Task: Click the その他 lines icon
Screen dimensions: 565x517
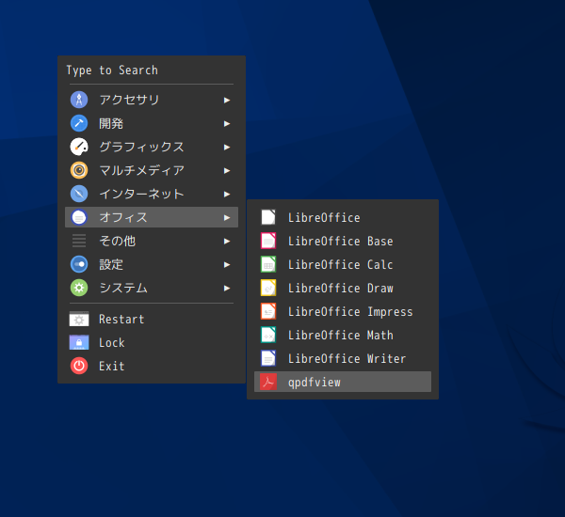Action: coord(79,241)
